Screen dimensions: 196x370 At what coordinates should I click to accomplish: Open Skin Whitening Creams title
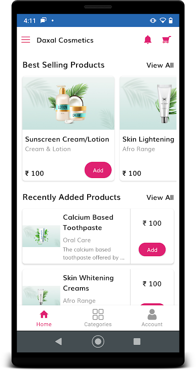[88, 283]
